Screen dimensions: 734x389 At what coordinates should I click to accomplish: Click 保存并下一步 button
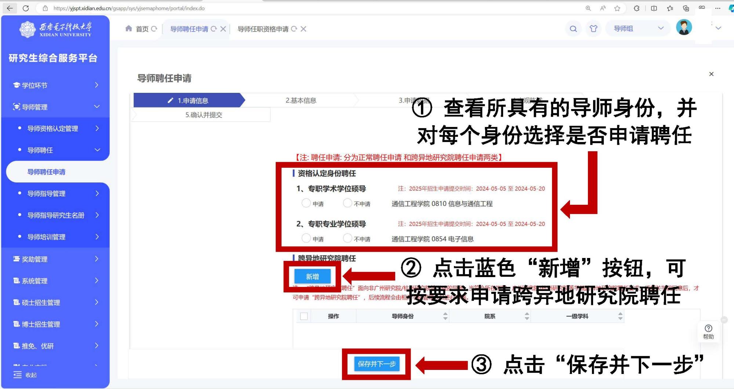tap(377, 364)
